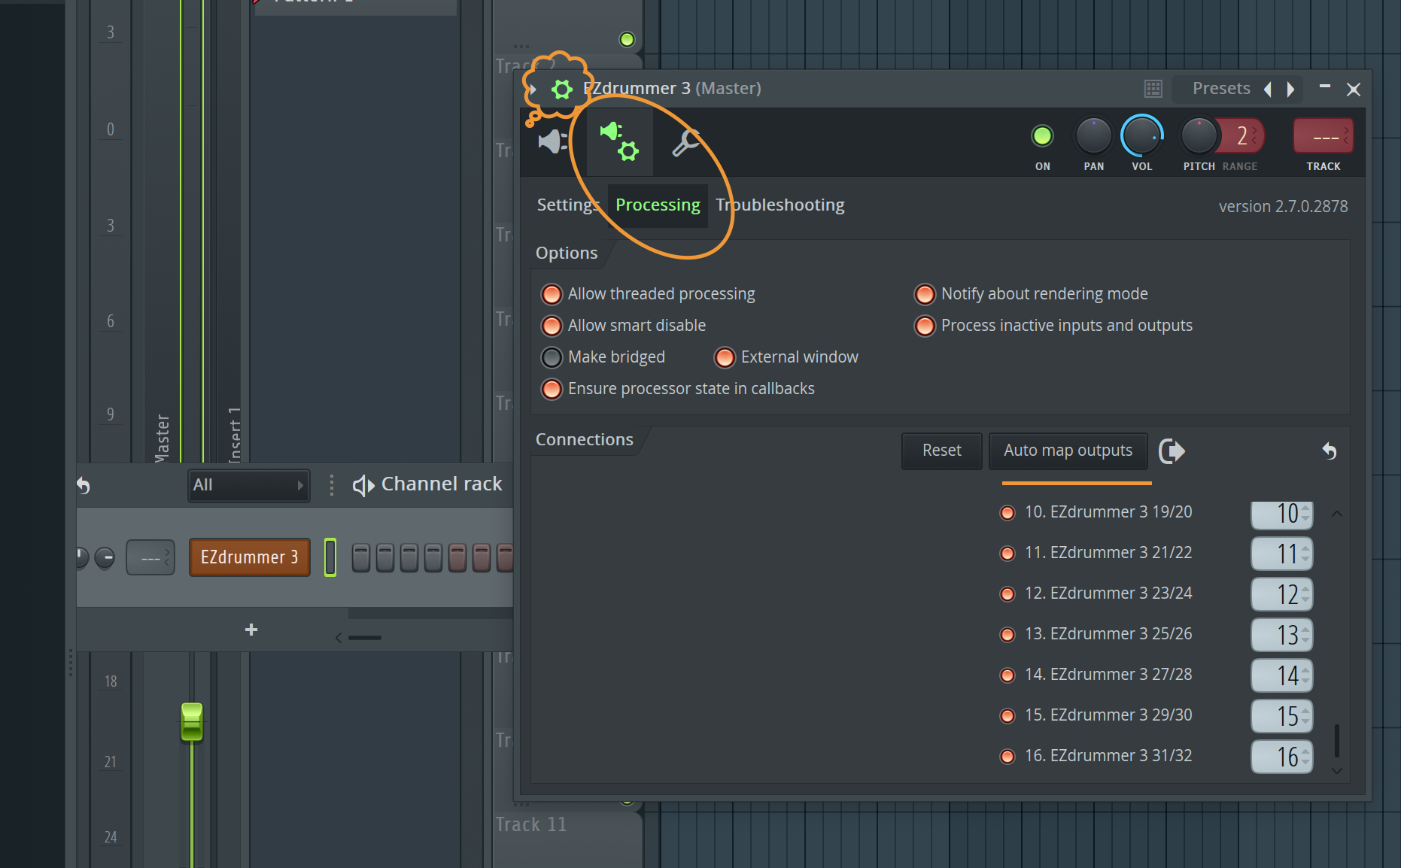The height and width of the screenshot is (868, 1401).
Task: Toggle Ensure processor state in callbacks
Action: 552,389
